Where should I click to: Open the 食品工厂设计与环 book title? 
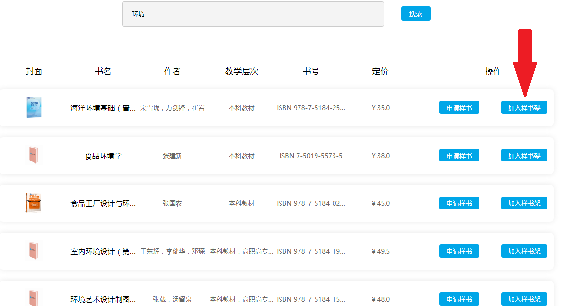coord(103,203)
